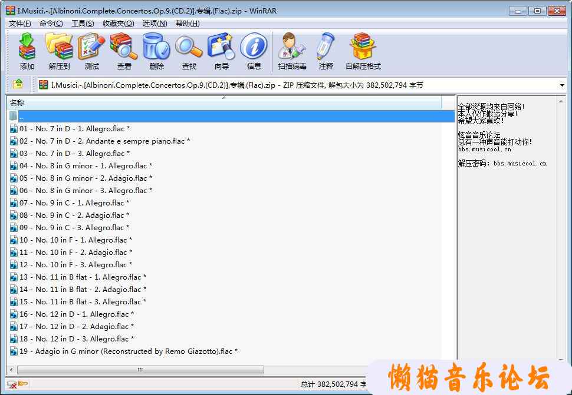Viewport: 572px width, 395px height.
Task: Select 16 - No. 12 in D - 1. Allegro.flac
Action: click(72, 314)
